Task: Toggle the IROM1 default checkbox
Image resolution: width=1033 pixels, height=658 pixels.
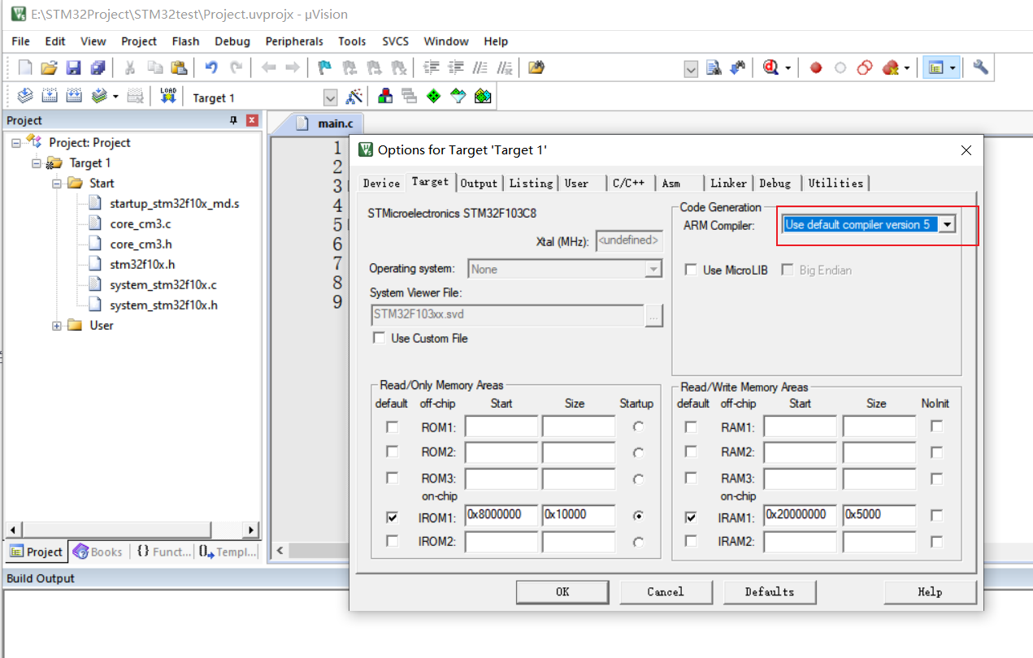Action: [393, 517]
